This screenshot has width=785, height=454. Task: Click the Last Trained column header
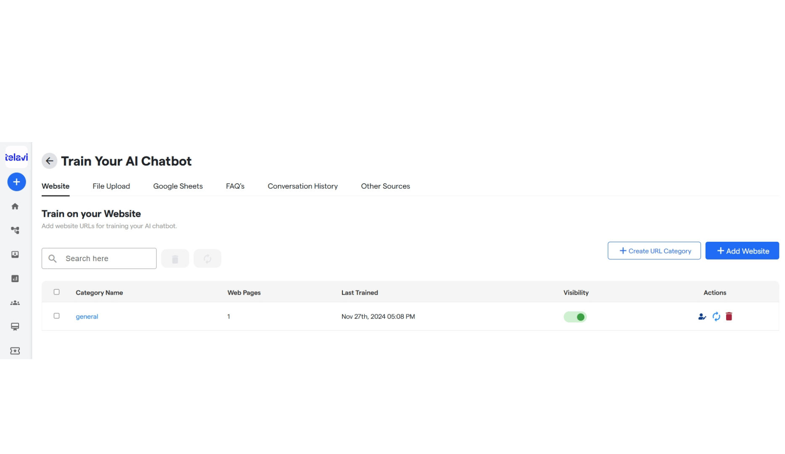[360, 293]
